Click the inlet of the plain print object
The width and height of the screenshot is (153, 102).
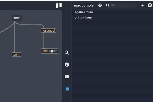pyautogui.click(x=15, y=52)
